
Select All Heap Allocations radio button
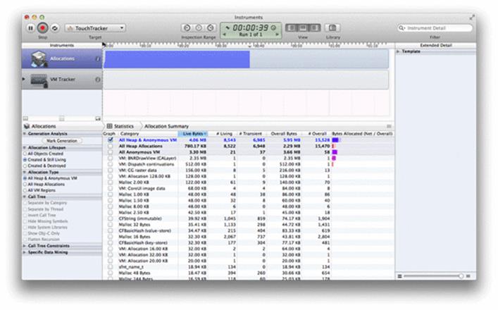25,184
